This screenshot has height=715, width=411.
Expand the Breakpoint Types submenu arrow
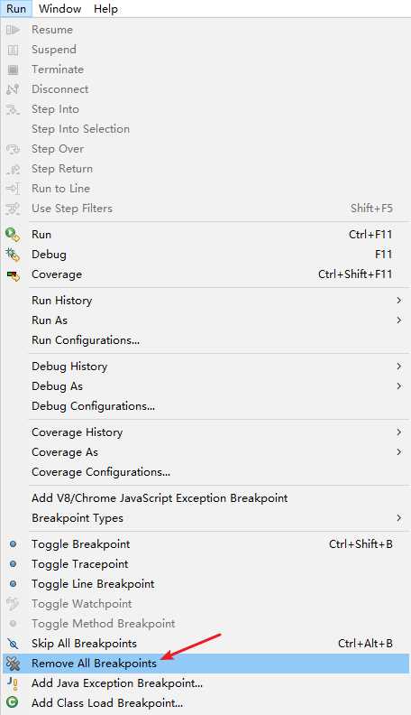click(x=398, y=518)
